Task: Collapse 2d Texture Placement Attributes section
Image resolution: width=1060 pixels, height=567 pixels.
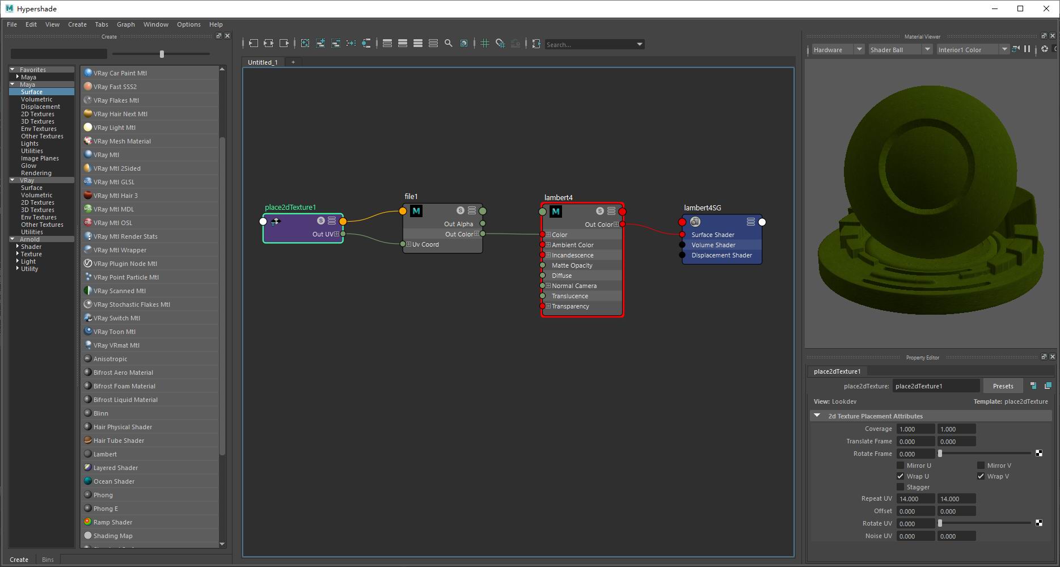Action: (x=817, y=416)
